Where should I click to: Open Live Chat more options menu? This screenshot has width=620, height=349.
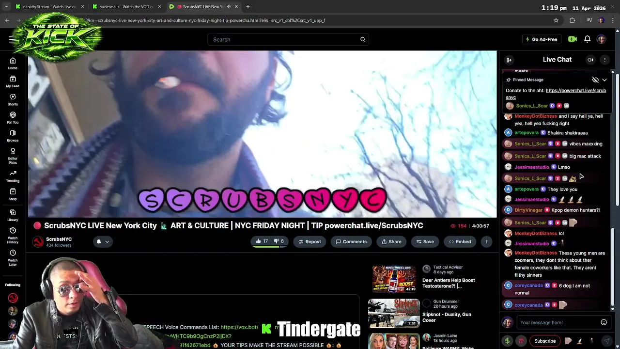coord(605,60)
